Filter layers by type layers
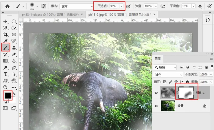The width and height of the screenshot is (214, 130). (x=194, y=67)
